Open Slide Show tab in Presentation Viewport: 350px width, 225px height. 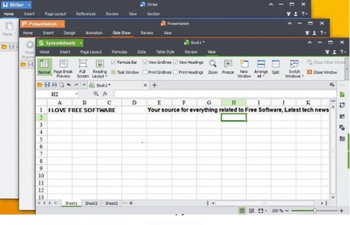coord(122,33)
